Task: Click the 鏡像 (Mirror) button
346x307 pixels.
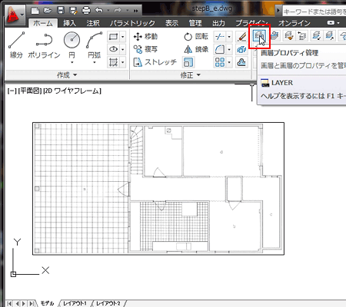Action: click(196, 49)
